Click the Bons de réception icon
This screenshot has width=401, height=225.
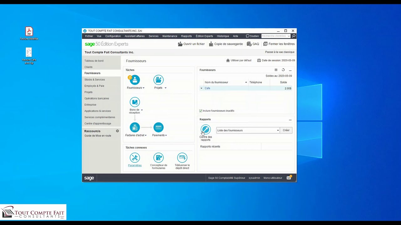135,102
